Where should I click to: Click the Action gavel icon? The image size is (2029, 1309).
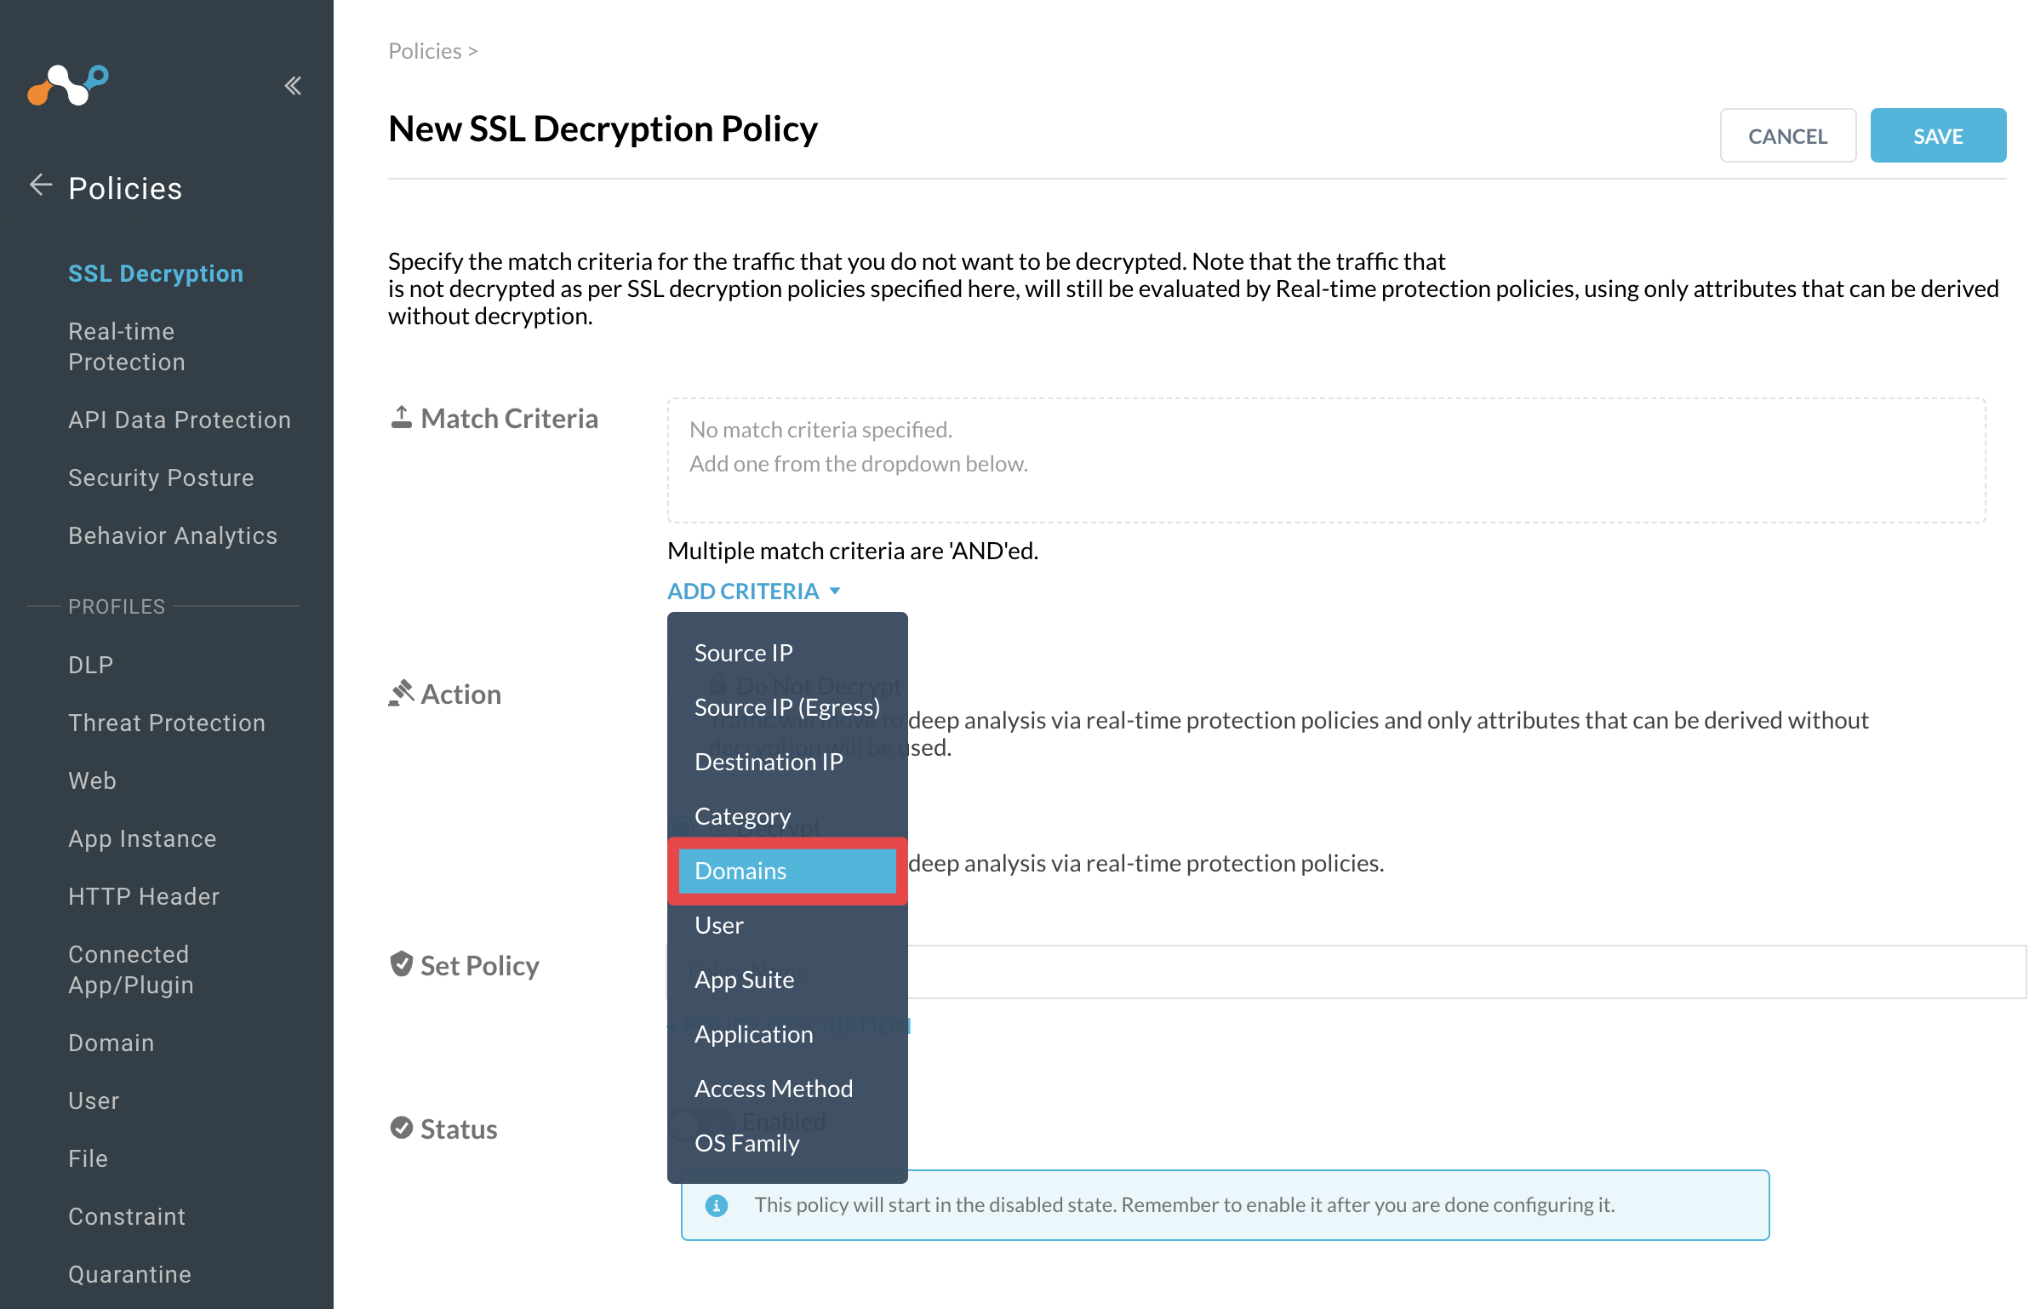click(401, 693)
